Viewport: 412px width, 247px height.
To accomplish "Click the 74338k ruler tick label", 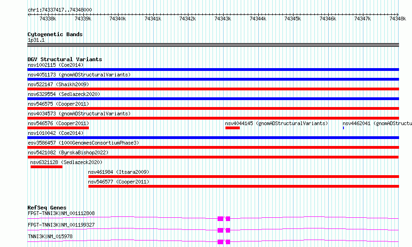I will (x=48, y=19).
